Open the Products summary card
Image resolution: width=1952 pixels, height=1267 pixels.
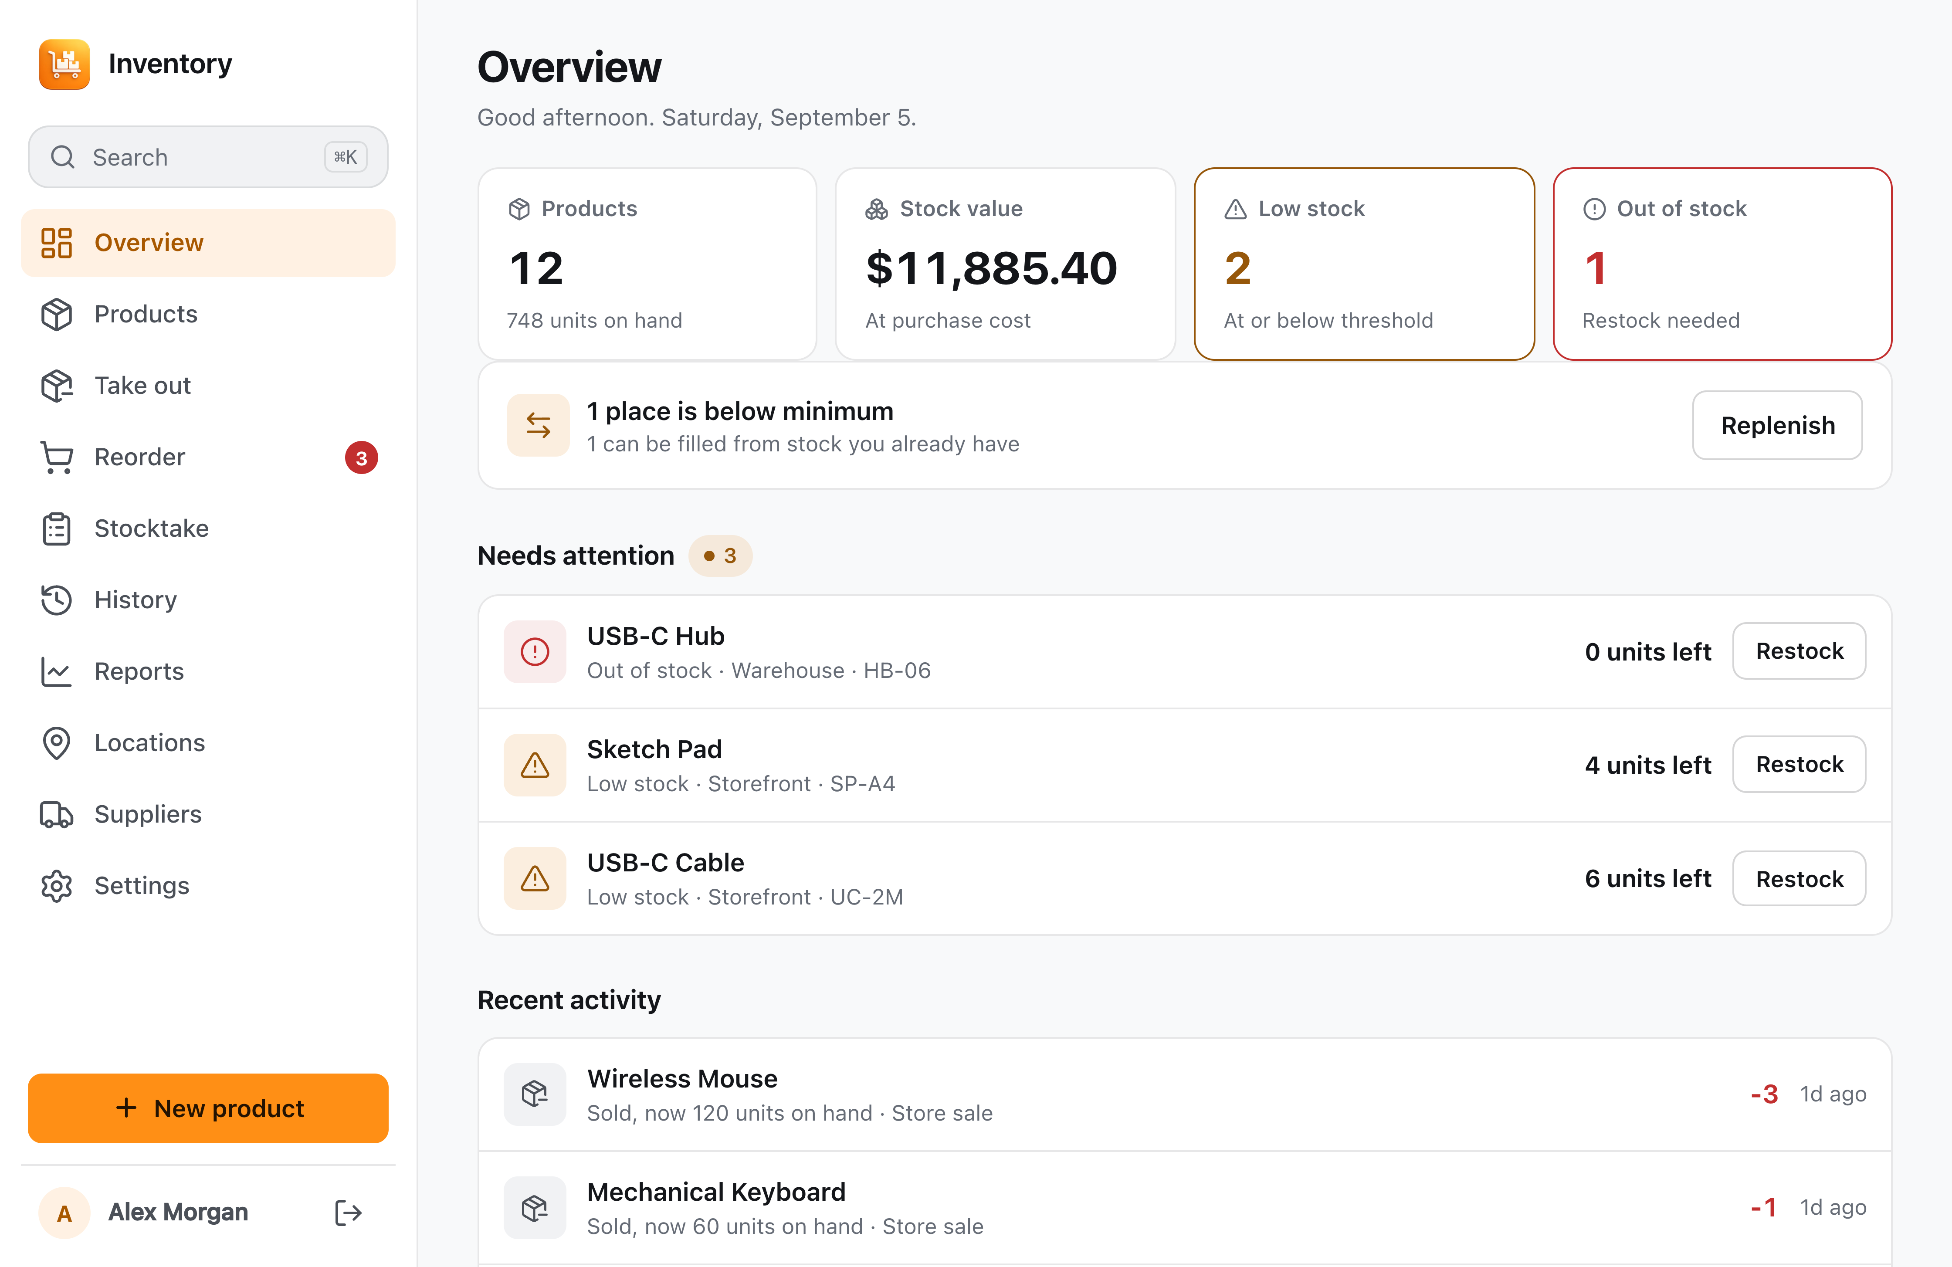pos(647,263)
